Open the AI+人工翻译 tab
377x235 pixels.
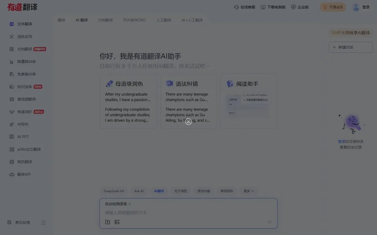[x=192, y=20]
